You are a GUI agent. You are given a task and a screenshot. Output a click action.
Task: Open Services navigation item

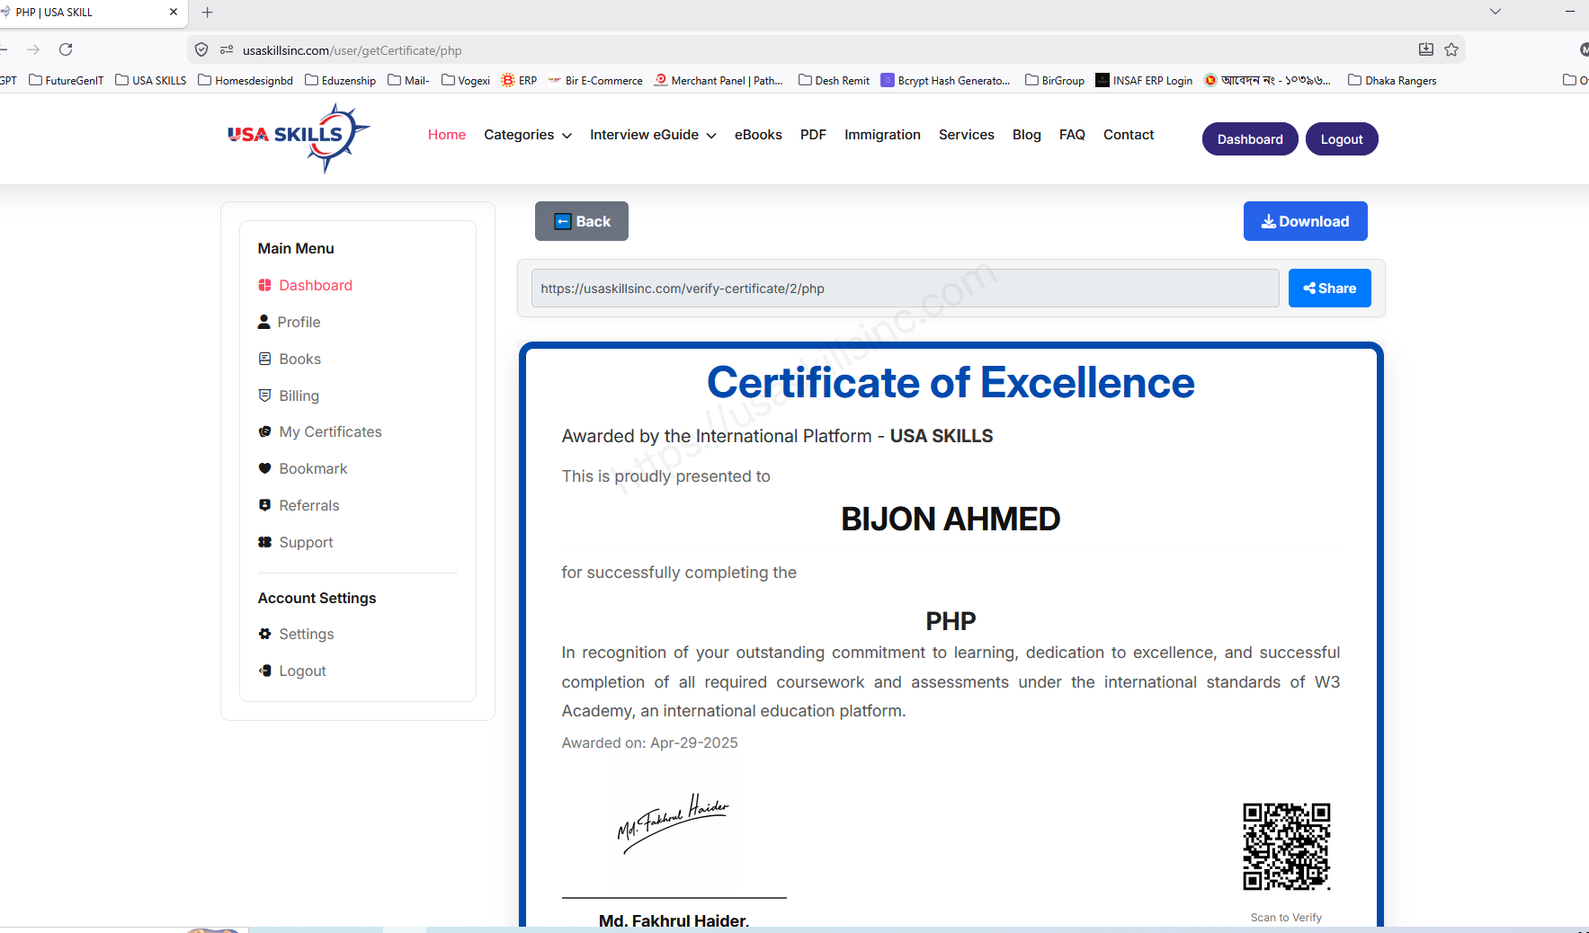pos(967,135)
